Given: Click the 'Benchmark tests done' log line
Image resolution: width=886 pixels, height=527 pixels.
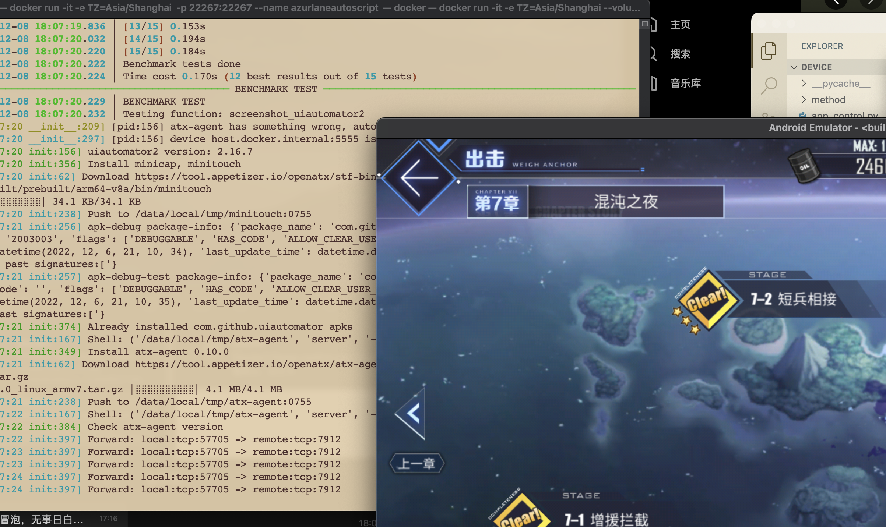Looking at the screenshot, I should point(182,64).
